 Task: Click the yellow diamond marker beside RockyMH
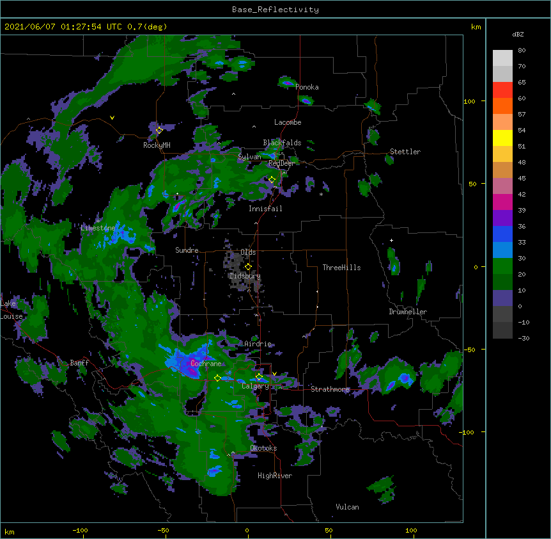[159, 130]
